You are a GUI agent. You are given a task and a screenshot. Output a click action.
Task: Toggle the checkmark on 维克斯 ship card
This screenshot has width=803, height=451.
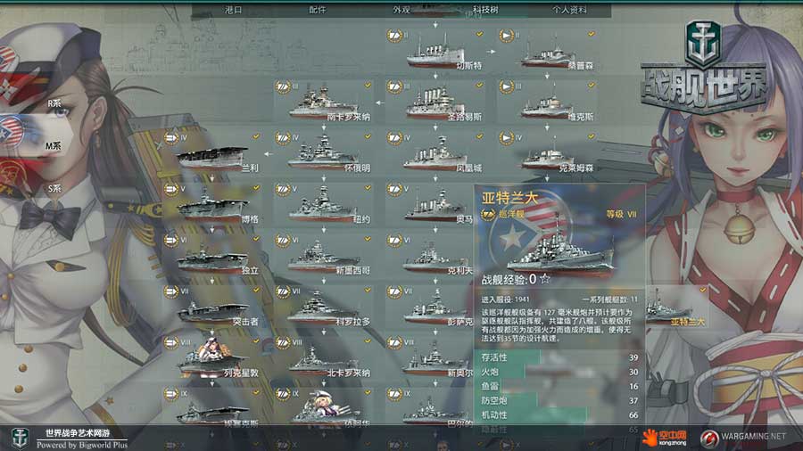tap(592, 86)
